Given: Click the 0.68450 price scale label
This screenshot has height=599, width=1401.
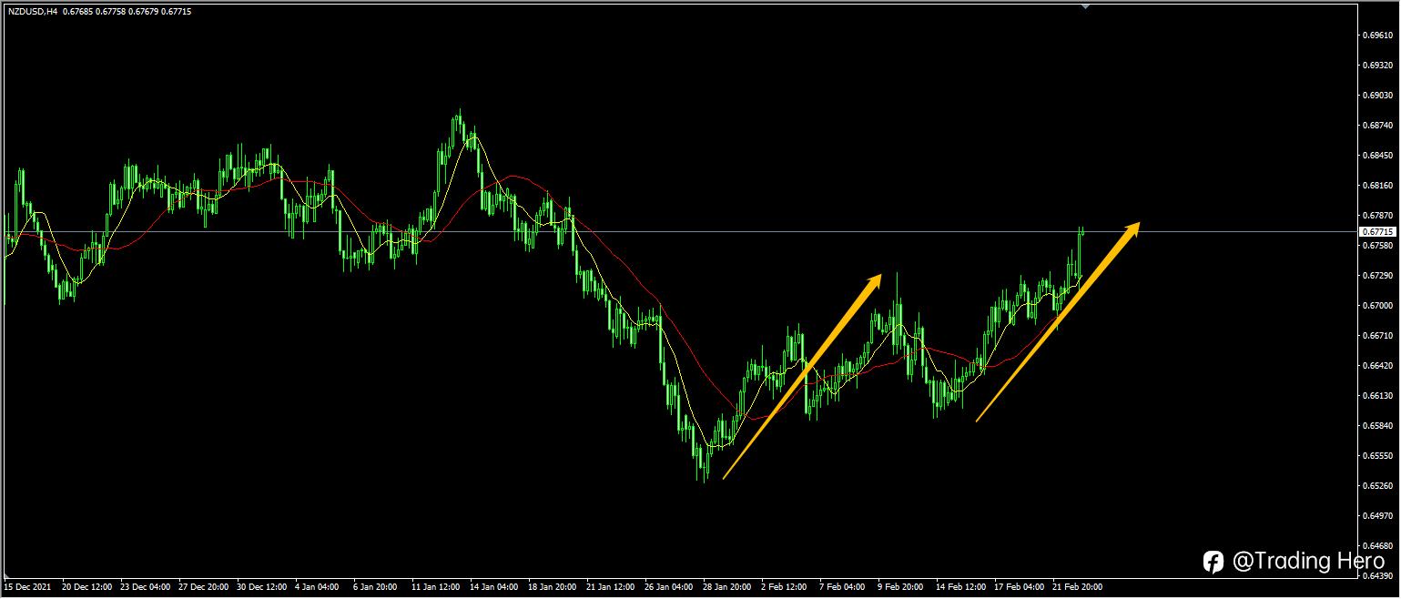Looking at the screenshot, I should coord(1377,155).
